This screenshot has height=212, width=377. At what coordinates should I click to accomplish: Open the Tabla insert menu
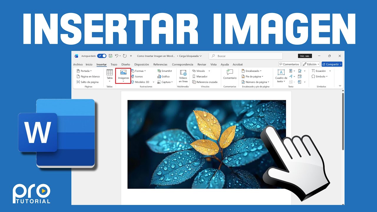click(110, 76)
